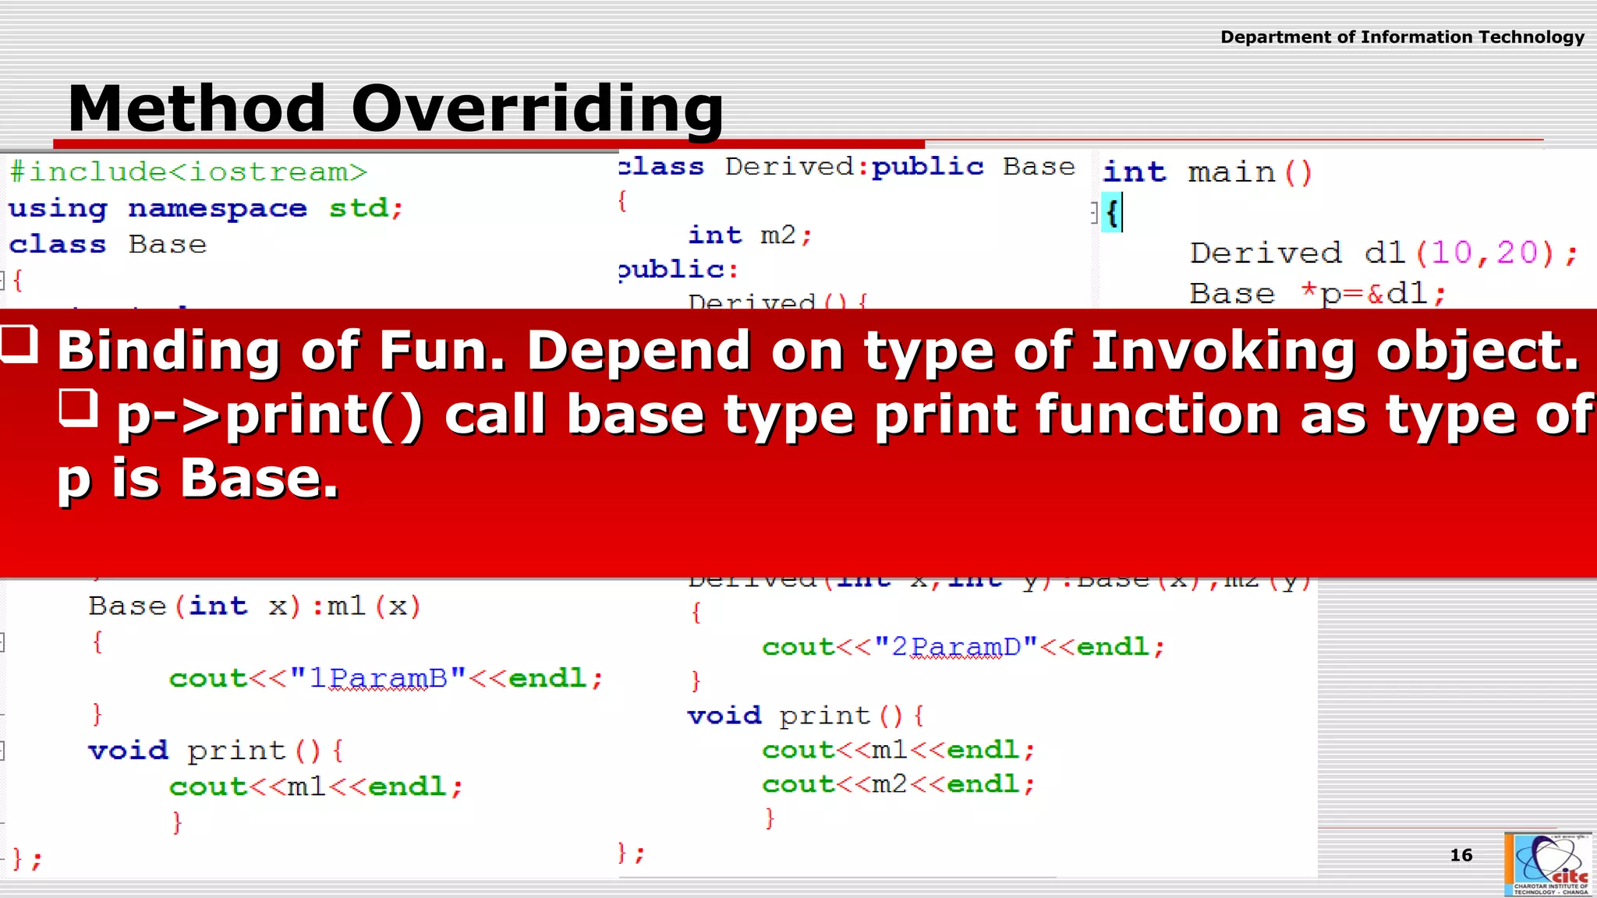
Task: Click the cout "2ParamD" statement
Action: tap(964, 647)
